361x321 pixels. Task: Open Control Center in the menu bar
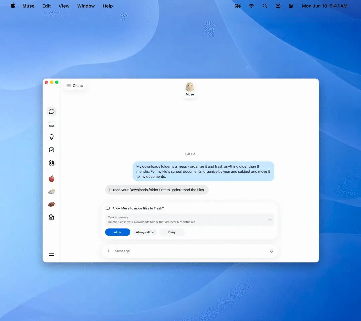coord(291,6)
